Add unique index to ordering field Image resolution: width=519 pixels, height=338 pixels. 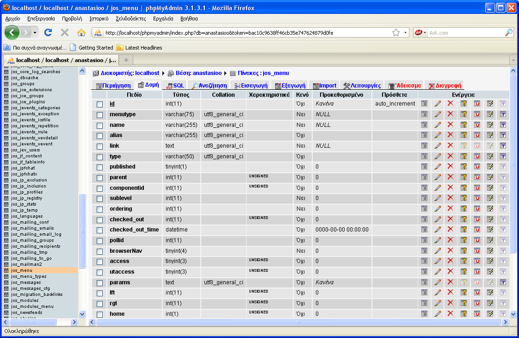click(477, 209)
